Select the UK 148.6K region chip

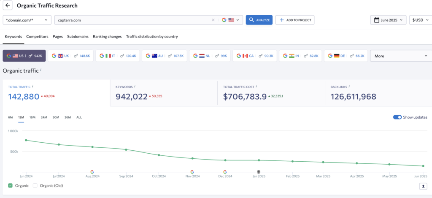click(70, 56)
